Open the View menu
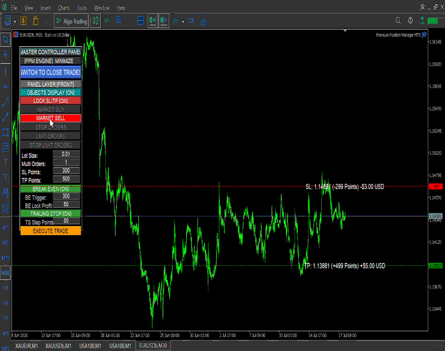This screenshot has width=445, height=351. pos(29,8)
